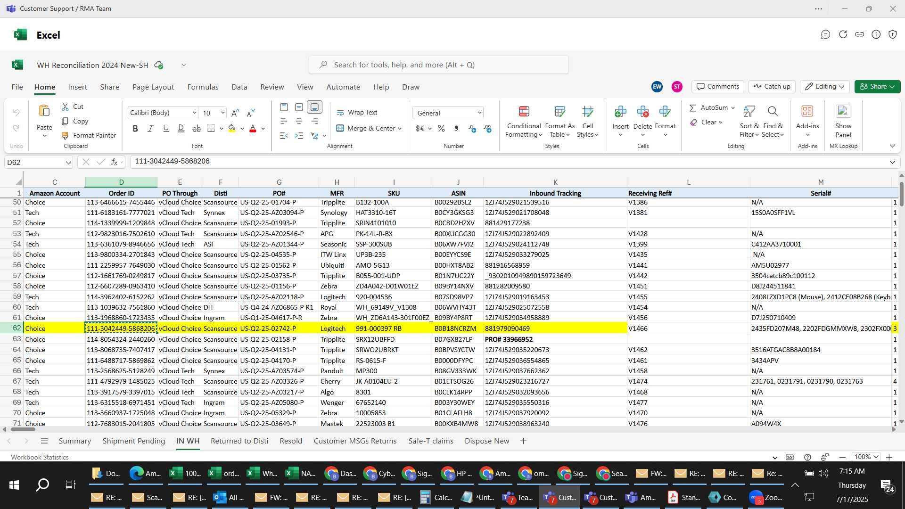Click the Insert cells icon
Image resolution: width=905 pixels, height=509 pixels.
(x=620, y=112)
